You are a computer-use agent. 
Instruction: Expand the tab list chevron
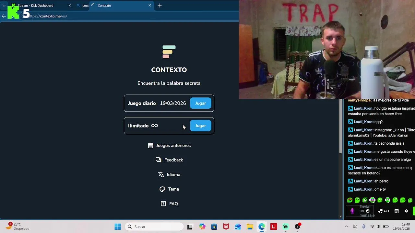[x=4, y=6]
